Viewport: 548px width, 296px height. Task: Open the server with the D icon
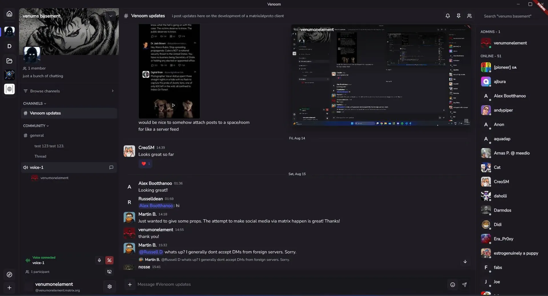9,46
